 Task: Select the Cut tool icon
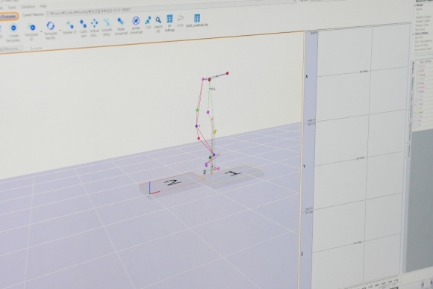click(x=149, y=20)
